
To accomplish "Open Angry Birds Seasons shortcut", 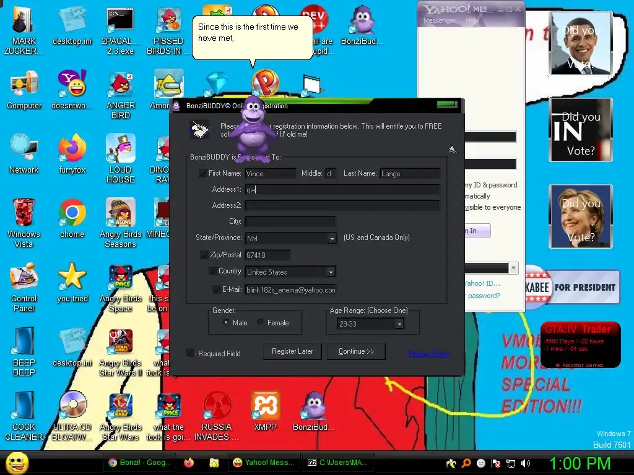I will click(x=121, y=223).
